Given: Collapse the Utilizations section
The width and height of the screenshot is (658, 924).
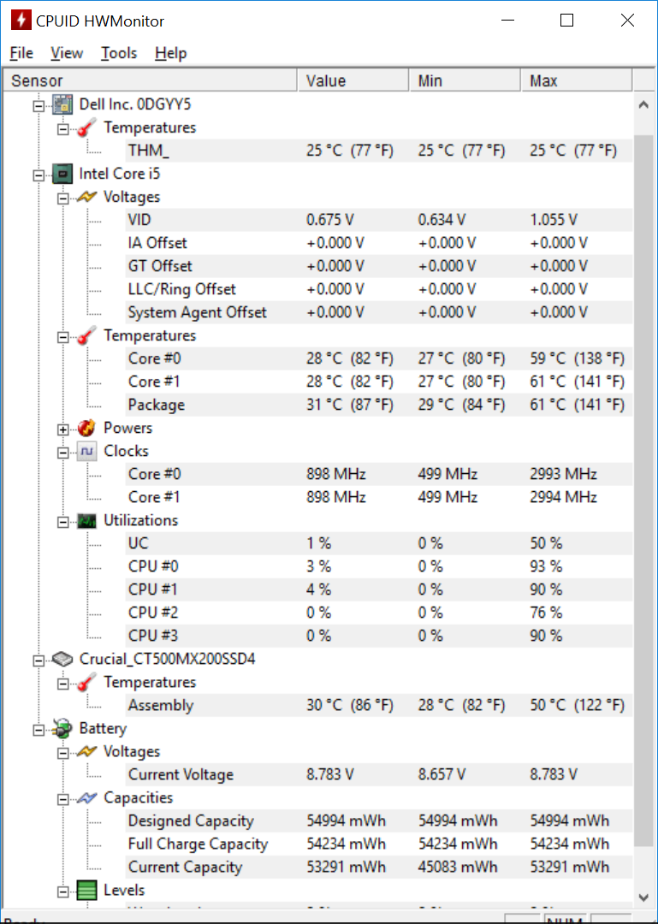Looking at the screenshot, I should pyautogui.click(x=63, y=522).
